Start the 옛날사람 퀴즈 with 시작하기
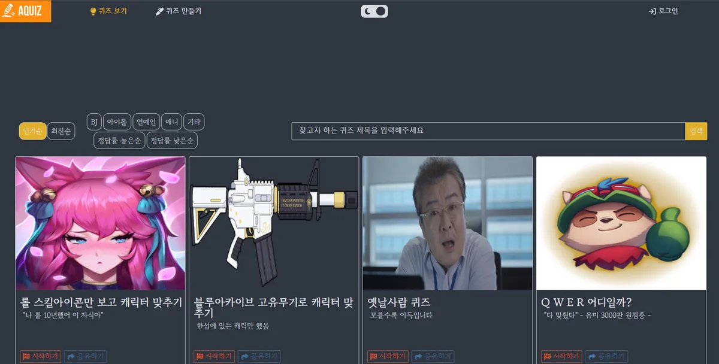 coord(388,357)
